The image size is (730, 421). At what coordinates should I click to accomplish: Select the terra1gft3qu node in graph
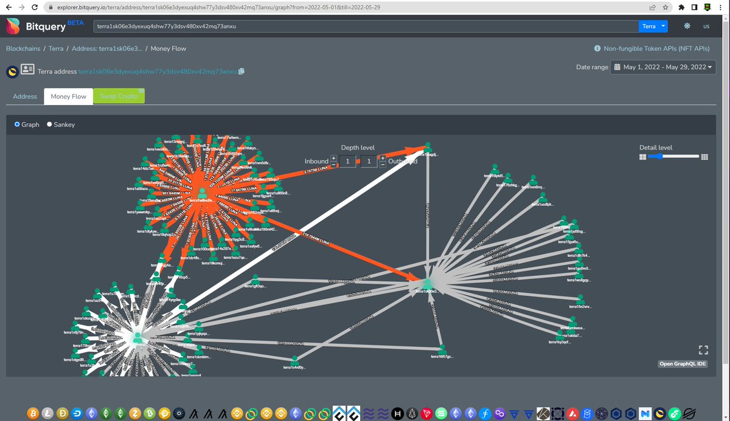pyautogui.click(x=255, y=279)
